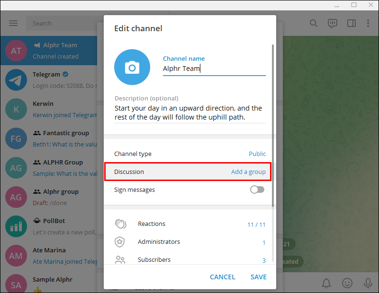
Task: Click the Channel name input field
Action: click(x=214, y=69)
